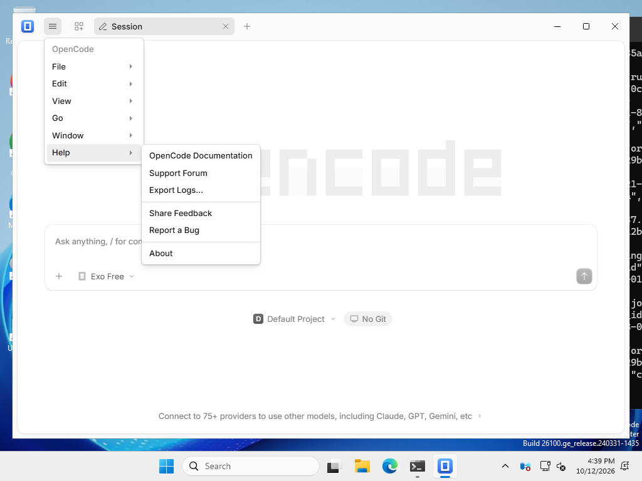The width and height of the screenshot is (642, 481).
Task: Click the No Git status button
Action: [368, 319]
